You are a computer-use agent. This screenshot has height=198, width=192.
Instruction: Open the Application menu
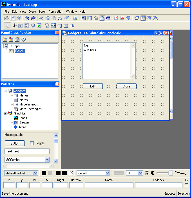tap(56, 12)
